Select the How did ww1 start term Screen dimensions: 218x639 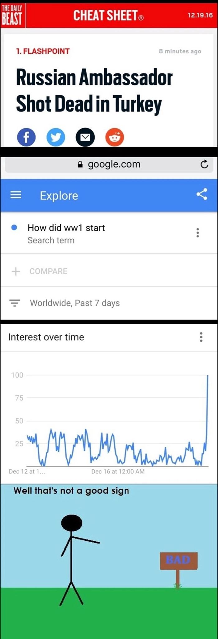click(66, 228)
